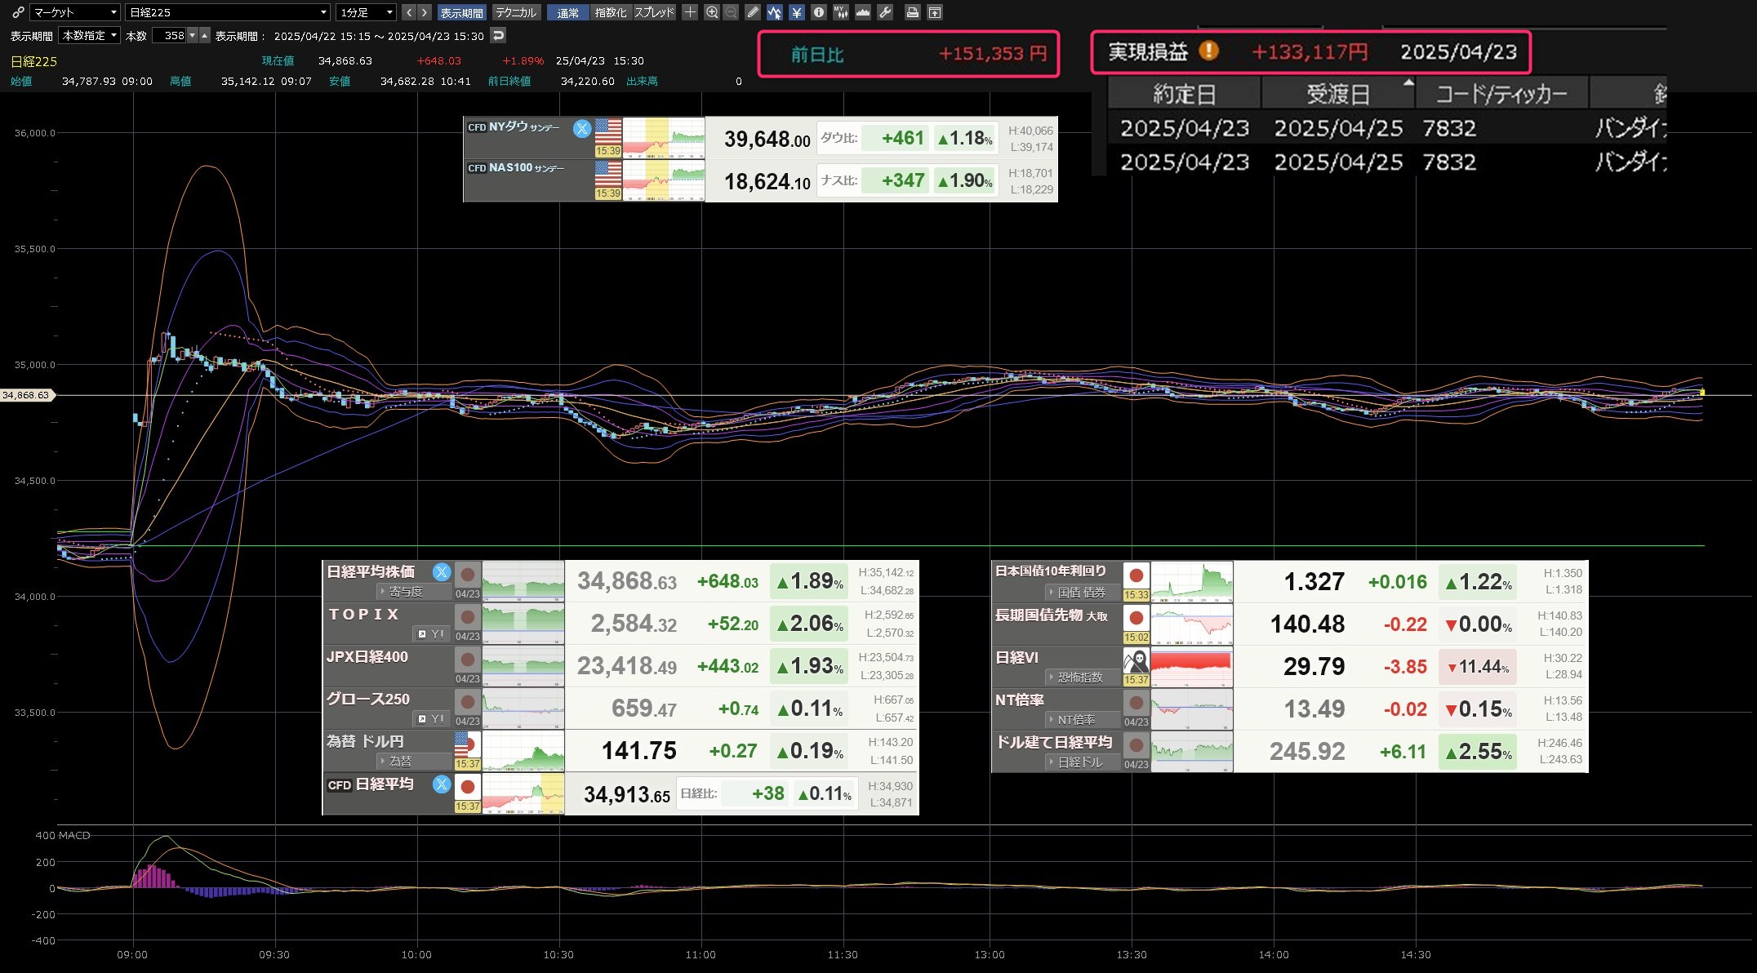Image resolution: width=1757 pixels, height=973 pixels.
Task: Decrease the 本数 bar count with the down arrow
Action: click(x=193, y=35)
